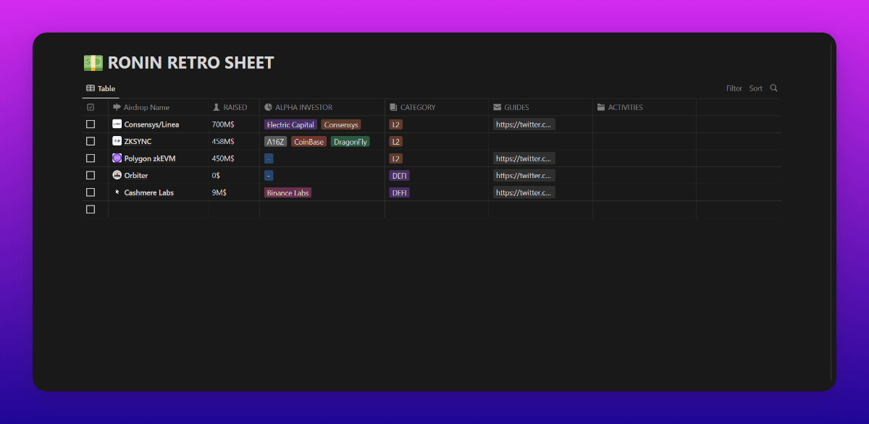Tick the checkbox for ZKSYNC row

[x=91, y=141]
